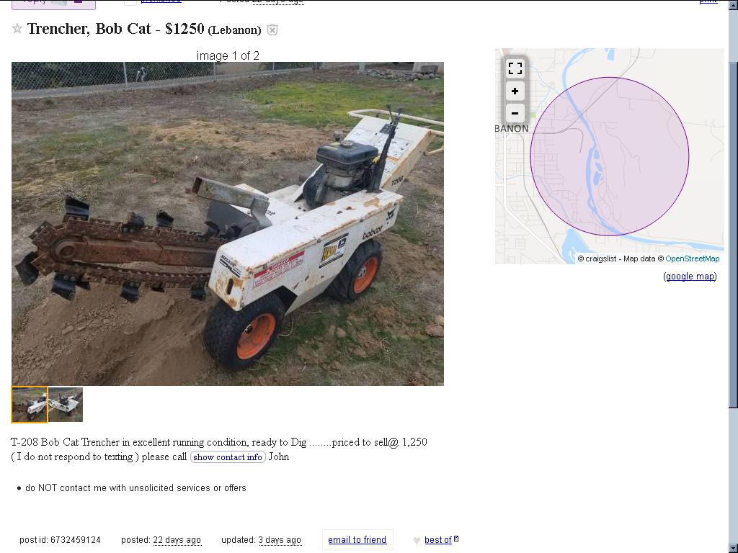Click the posted 22 days ago timestamp
Screen dimensions: 738x553
point(161,540)
